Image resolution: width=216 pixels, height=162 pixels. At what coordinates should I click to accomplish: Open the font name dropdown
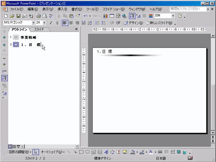click(33, 23)
